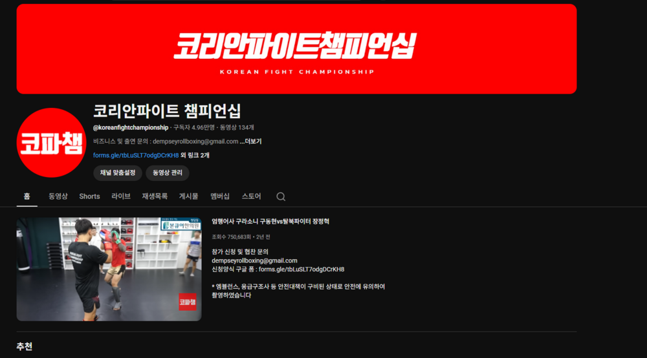The width and height of the screenshot is (647, 358).
Task: Open the forms.gle link under channel description
Action: click(136, 155)
